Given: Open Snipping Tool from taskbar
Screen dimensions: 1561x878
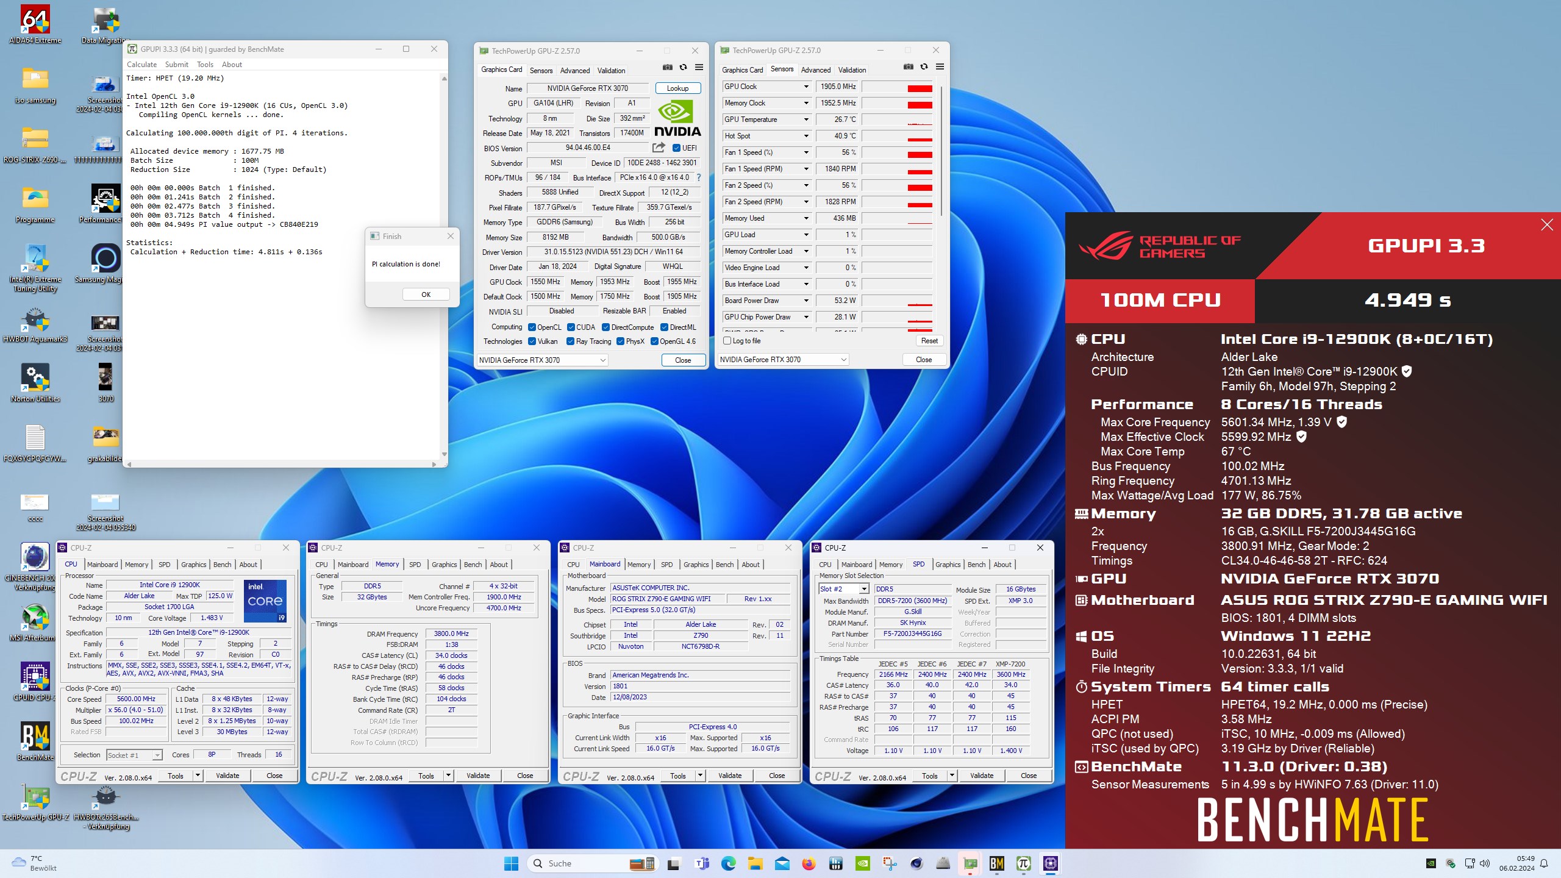Looking at the screenshot, I should [x=889, y=863].
